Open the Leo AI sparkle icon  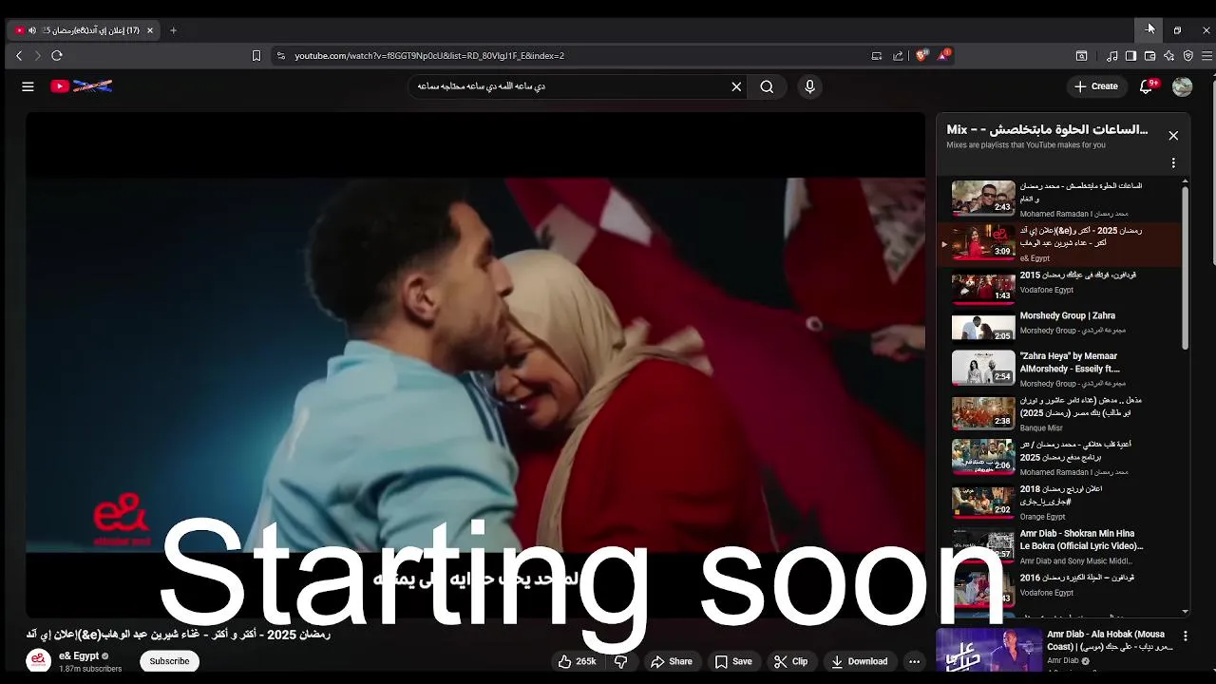point(1168,56)
